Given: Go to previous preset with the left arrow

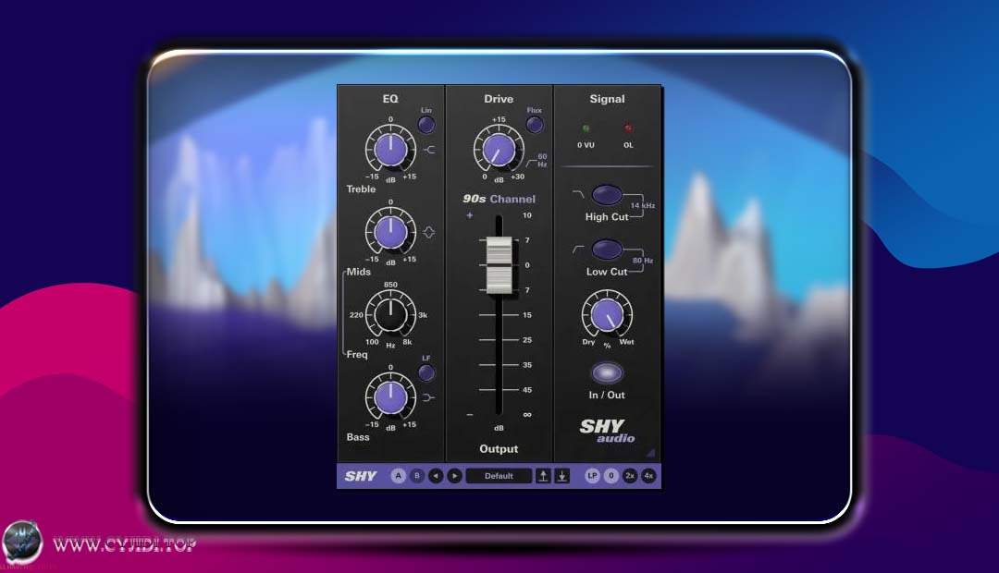Looking at the screenshot, I should [436, 475].
